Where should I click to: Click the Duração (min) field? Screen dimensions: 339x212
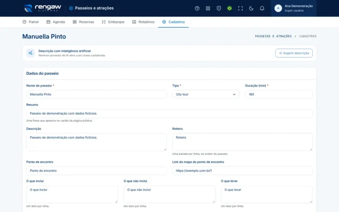pos(279,95)
